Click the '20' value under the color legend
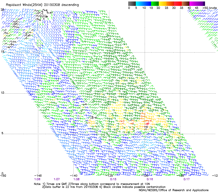 point(158,8)
